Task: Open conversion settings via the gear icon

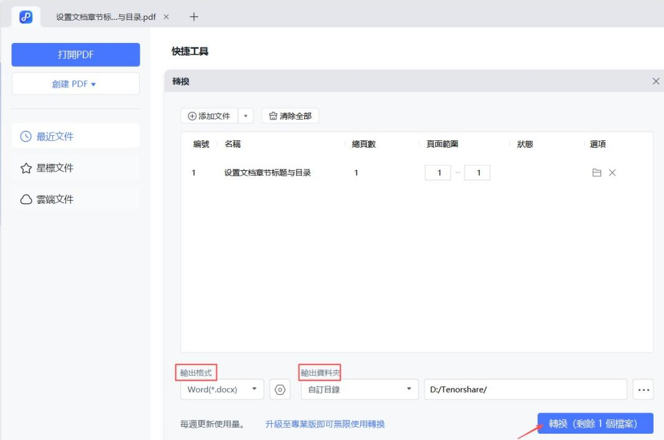Action: 279,389
